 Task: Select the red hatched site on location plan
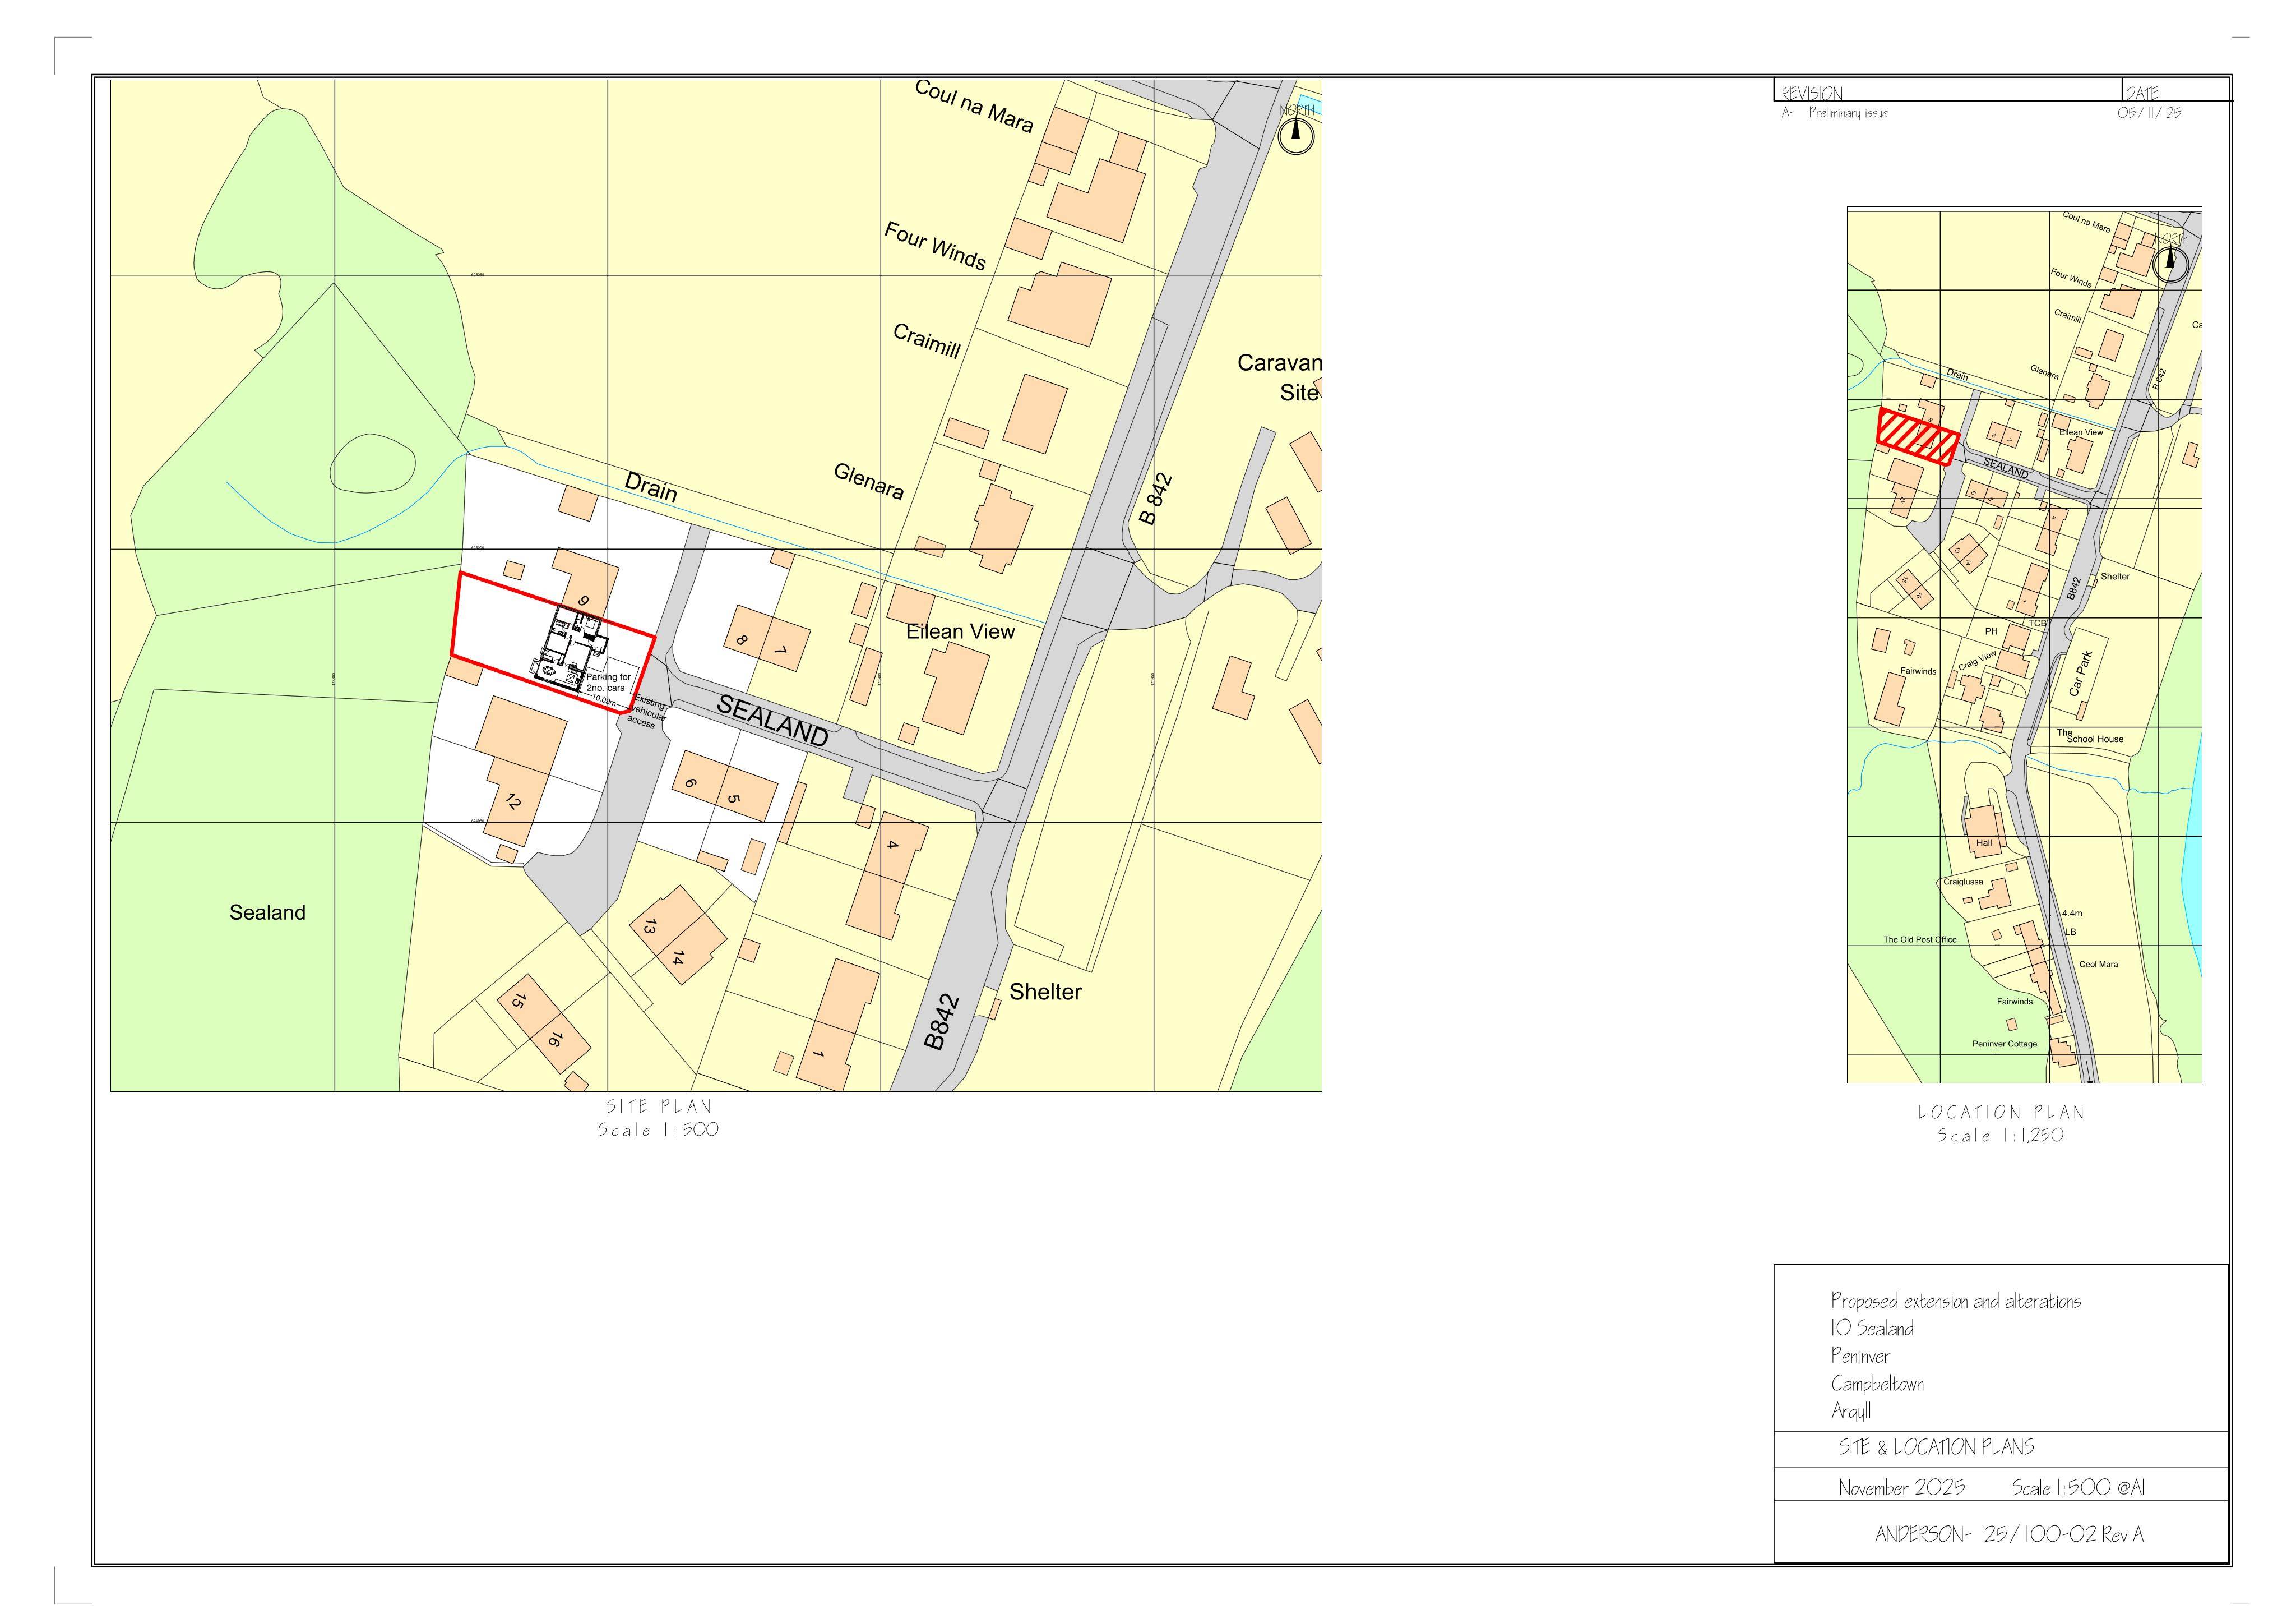point(1917,437)
